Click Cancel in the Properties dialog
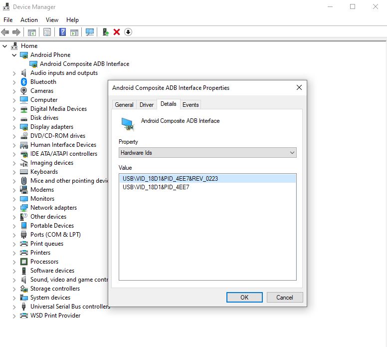This screenshot has width=387, height=347. tap(285, 298)
